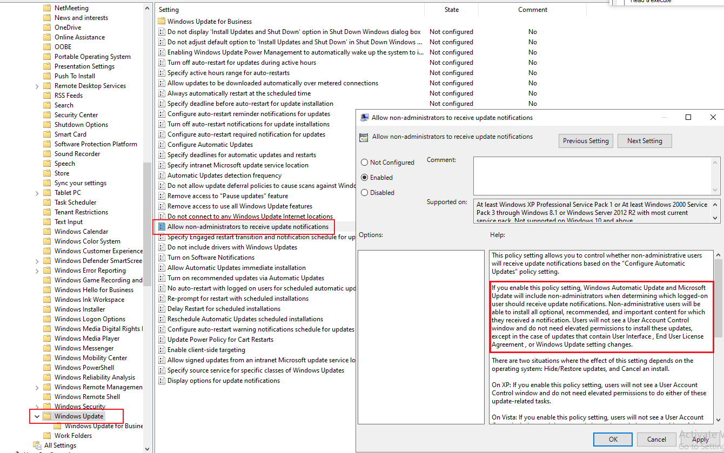
Task: Click policy icon for Enable client-side targeting
Action: [162, 350]
